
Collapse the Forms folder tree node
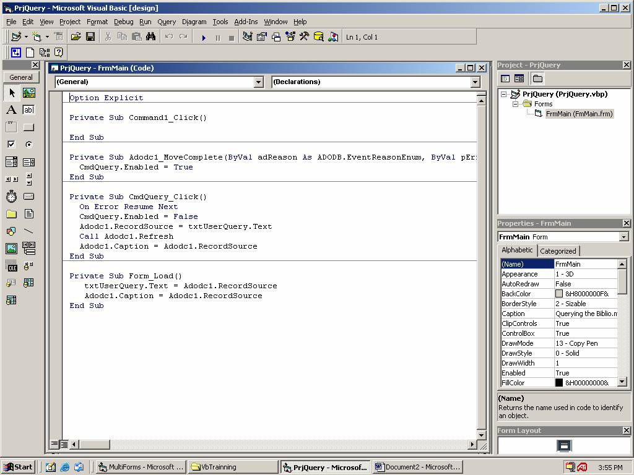(515, 104)
